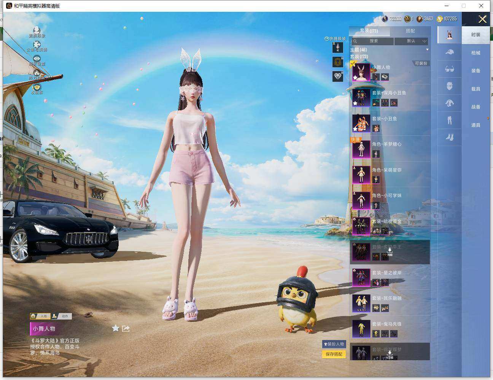The width and height of the screenshot is (493, 380).
Task: Select the character suit category icon
Action: (449, 35)
